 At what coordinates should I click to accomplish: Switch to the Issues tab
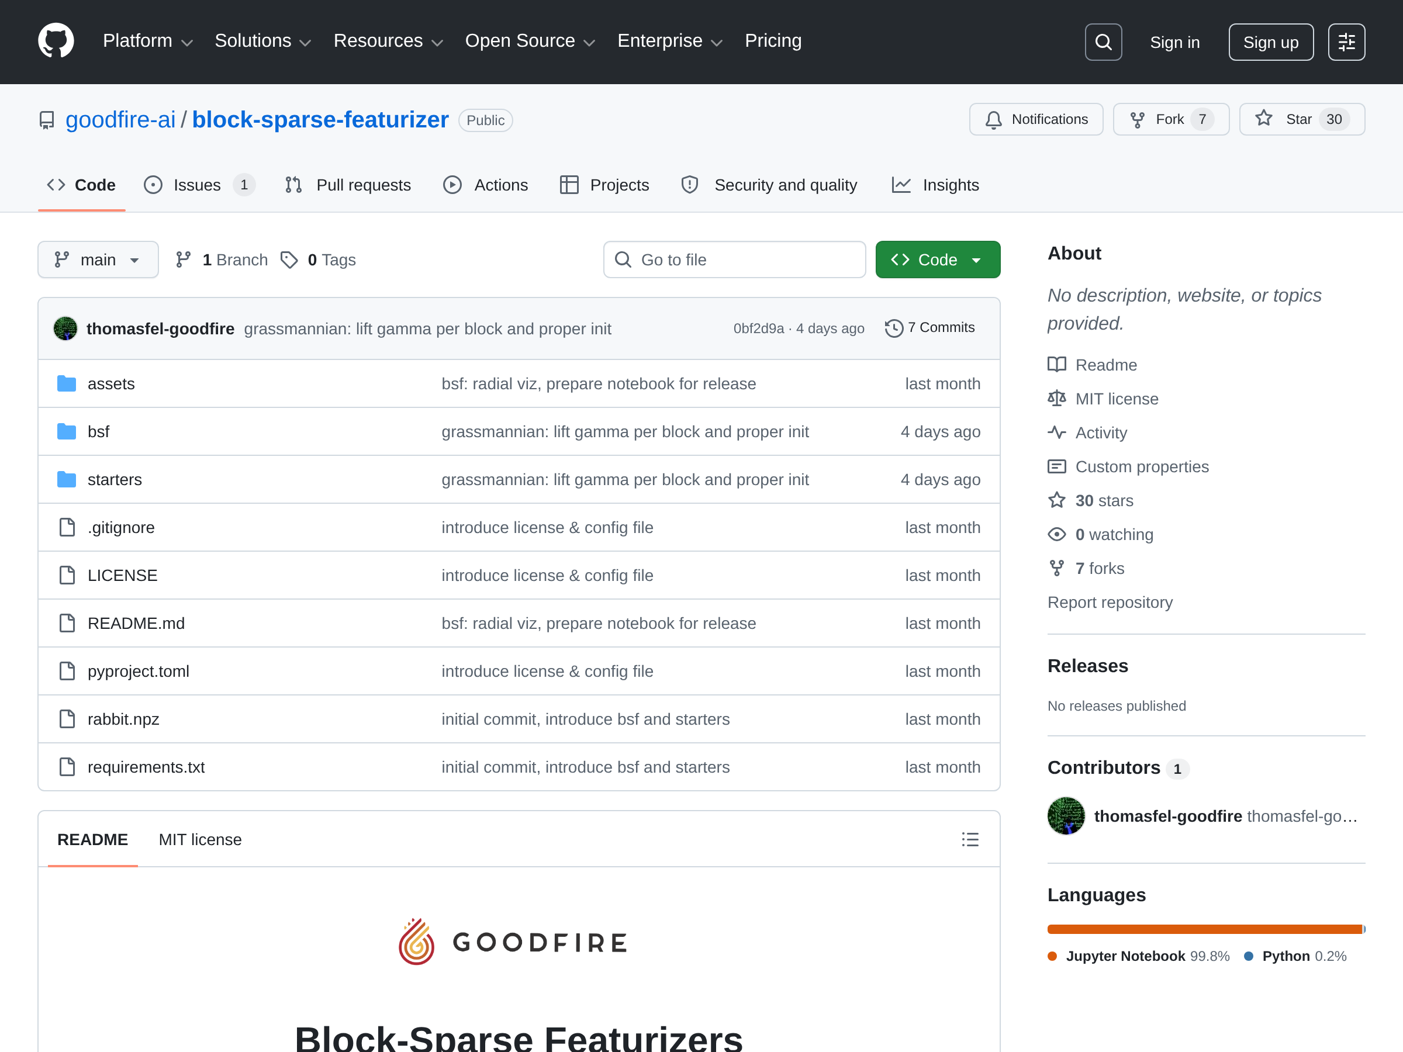(199, 185)
